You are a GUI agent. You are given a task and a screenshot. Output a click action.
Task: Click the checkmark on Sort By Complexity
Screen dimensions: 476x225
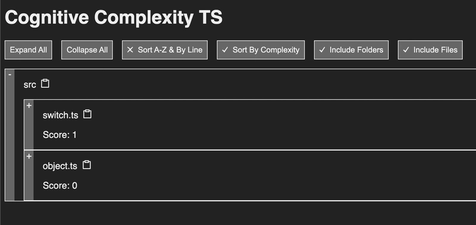pyautogui.click(x=225, y=50)
